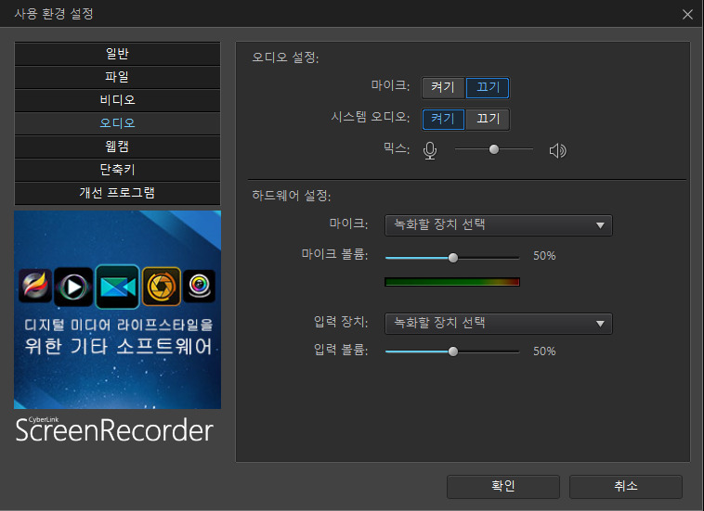This screenshot has height=511, width=704.
Task: Click the microphone icon beside mix slider
Action: click(x=430, y=150)
